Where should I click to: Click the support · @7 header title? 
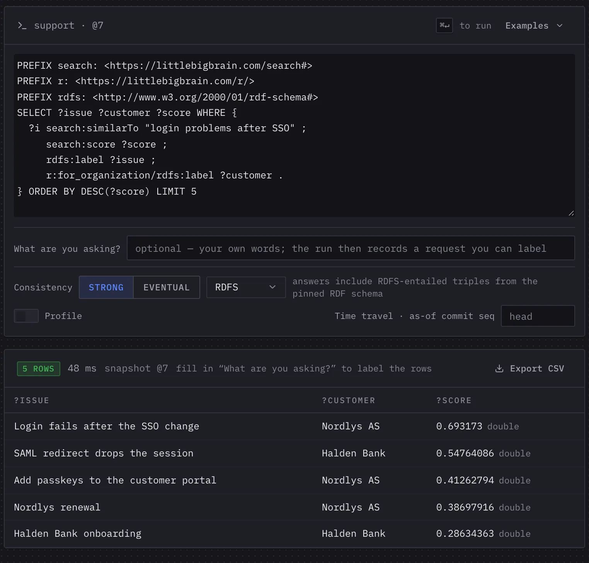pos(69,25)
